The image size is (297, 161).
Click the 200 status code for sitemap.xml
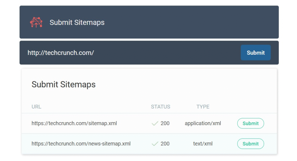[x=165, y=123]
